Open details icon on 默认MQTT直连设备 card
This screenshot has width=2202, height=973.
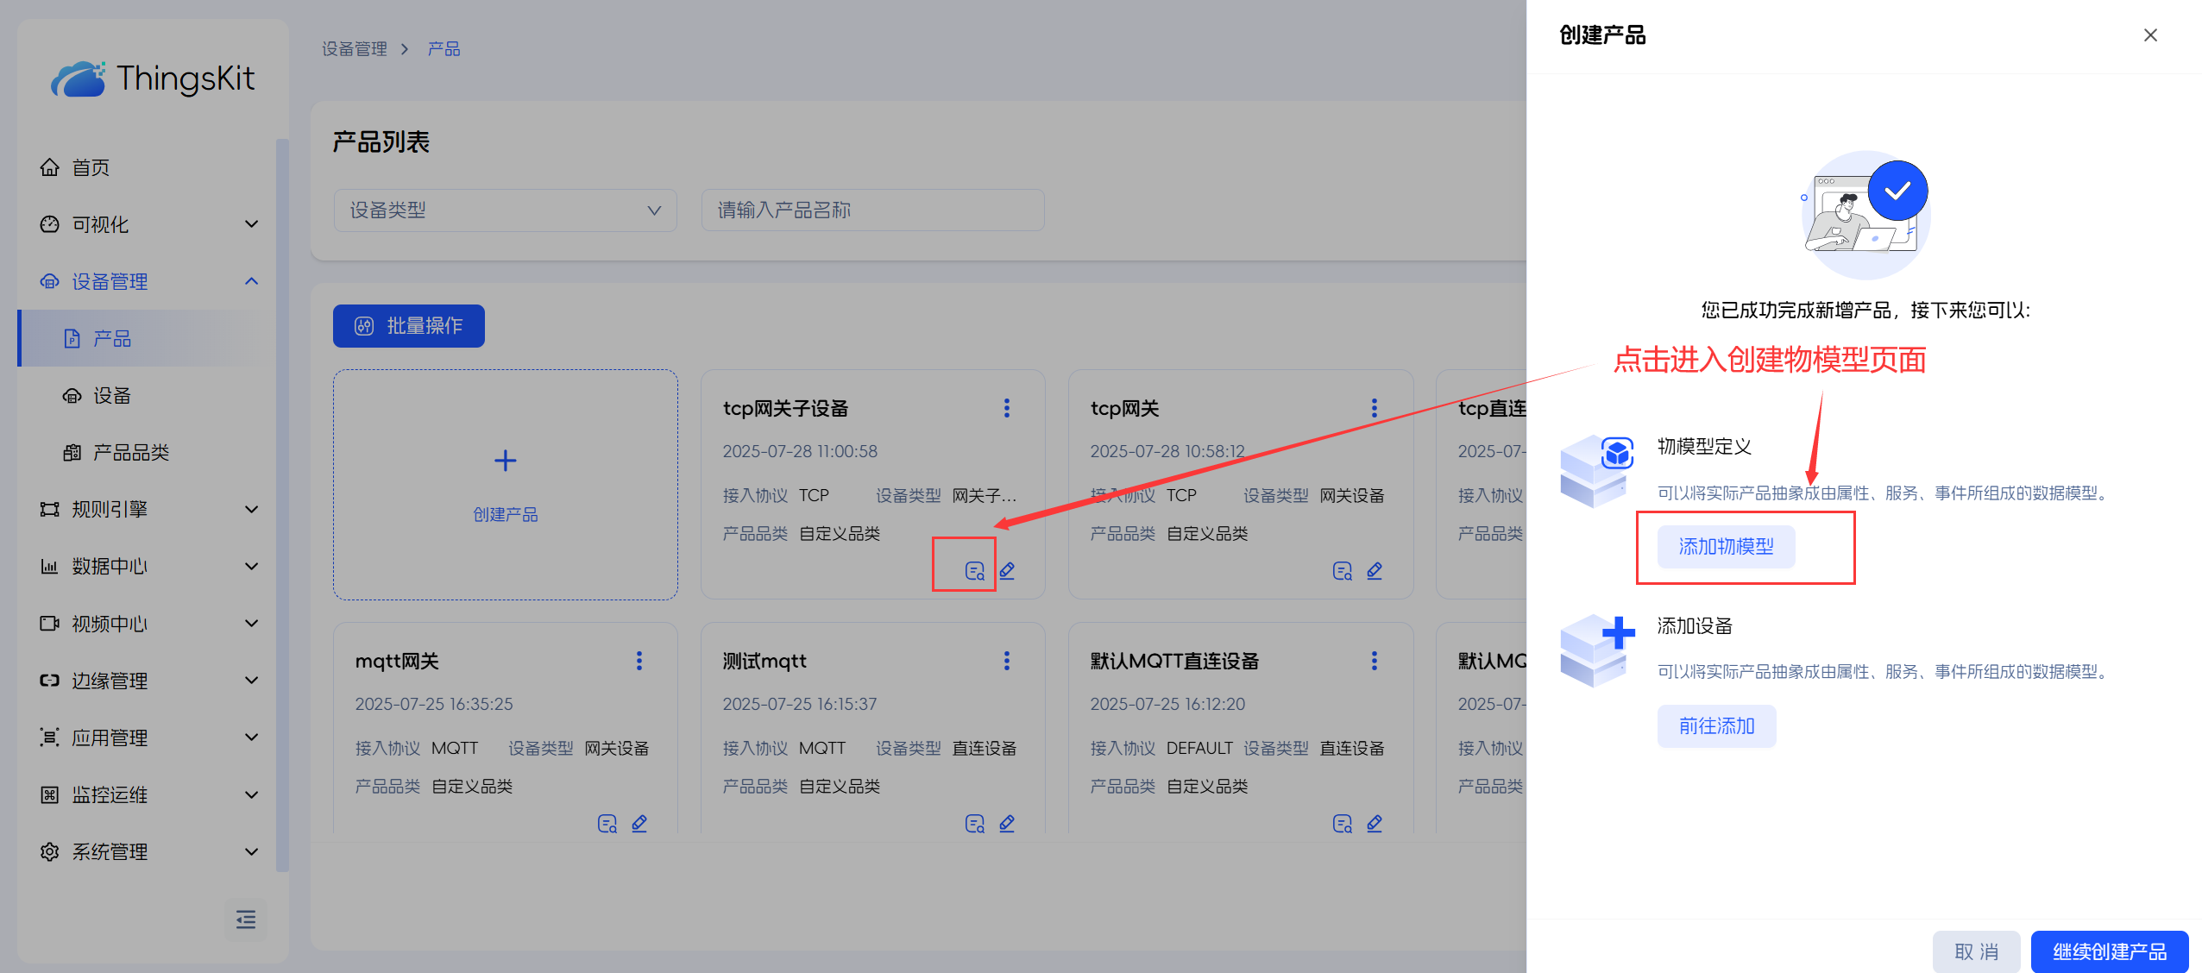click(x=1342, y=824)
